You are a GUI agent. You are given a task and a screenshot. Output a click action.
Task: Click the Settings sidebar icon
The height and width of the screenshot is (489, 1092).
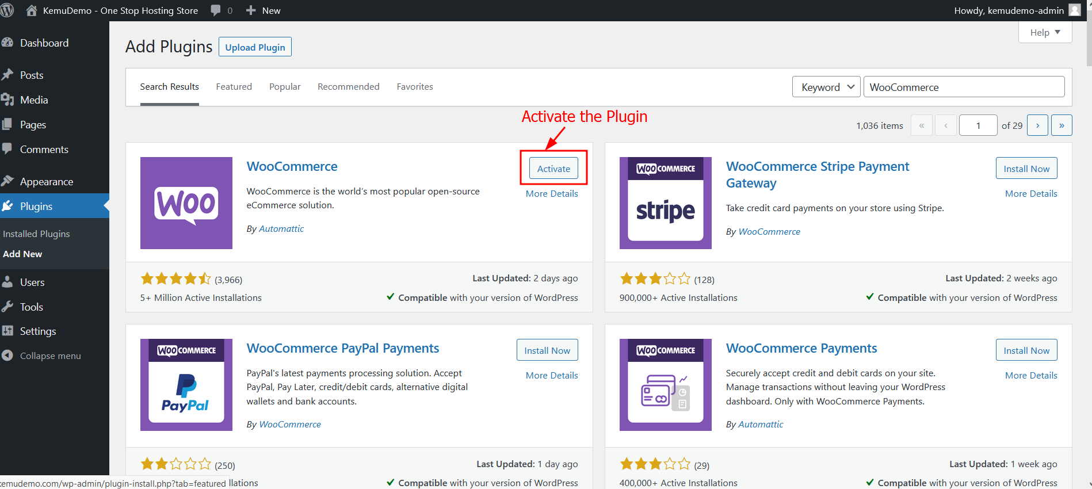tap(7, 331)
